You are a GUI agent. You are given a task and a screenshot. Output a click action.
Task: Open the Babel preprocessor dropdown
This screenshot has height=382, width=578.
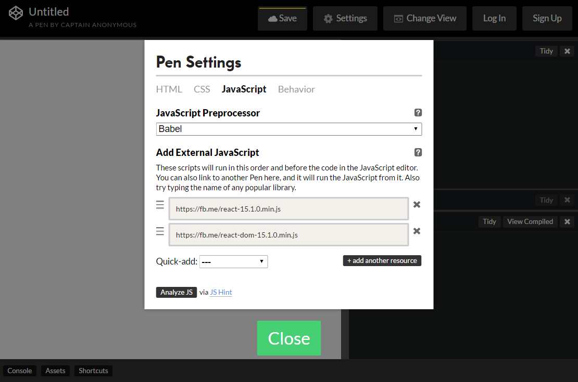pyautogui.click(x=288, y=129)
